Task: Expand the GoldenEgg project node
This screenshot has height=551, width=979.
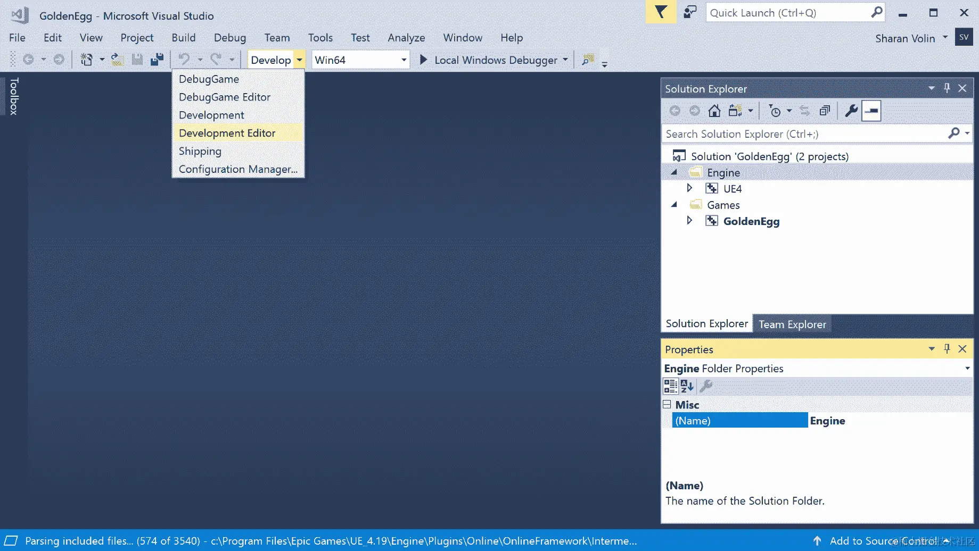Action: [689, 221]
